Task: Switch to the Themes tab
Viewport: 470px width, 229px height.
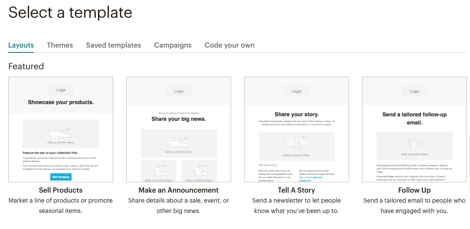Action: pos(60,45)
